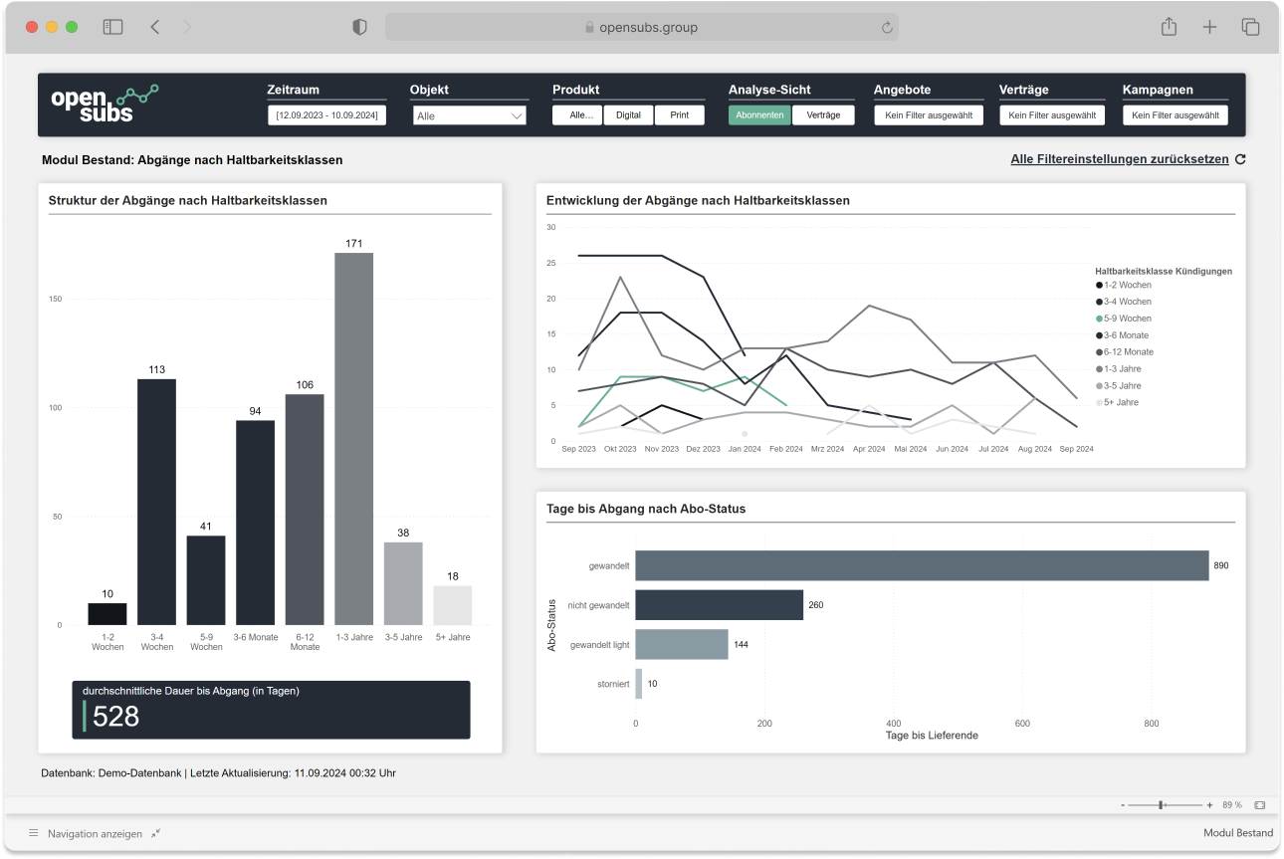Click the privacy shield icon
This screenshot has width=1284, height=859.
pos(360,27)
